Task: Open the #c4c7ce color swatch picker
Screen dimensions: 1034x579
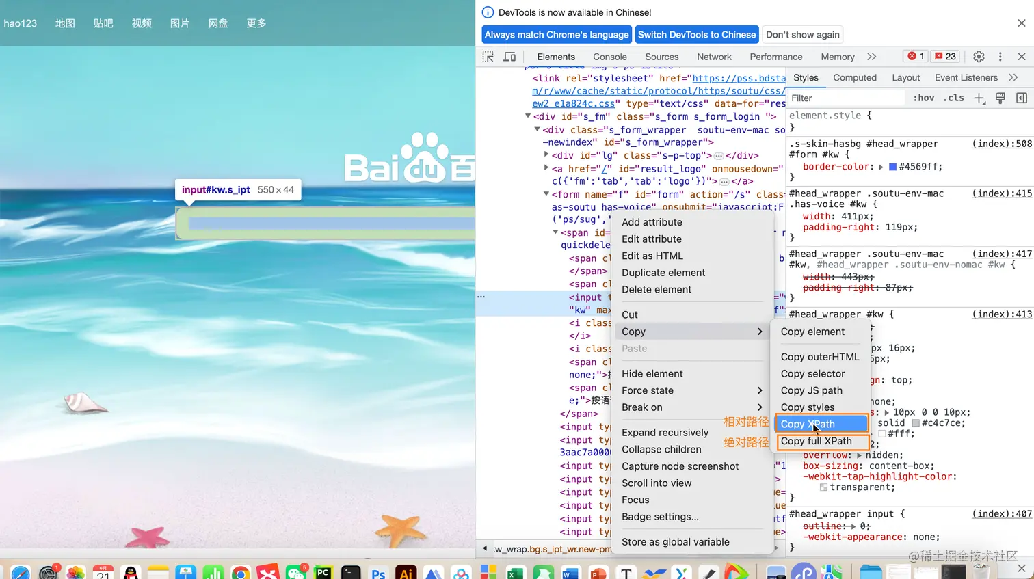Action: pos(915,423)
